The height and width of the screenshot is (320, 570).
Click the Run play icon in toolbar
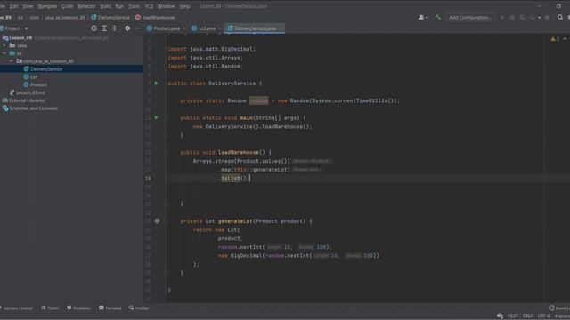502,18
